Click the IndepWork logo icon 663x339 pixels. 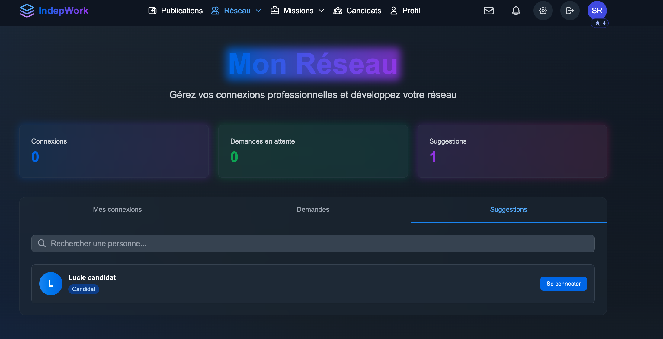(x=27, y=11)
